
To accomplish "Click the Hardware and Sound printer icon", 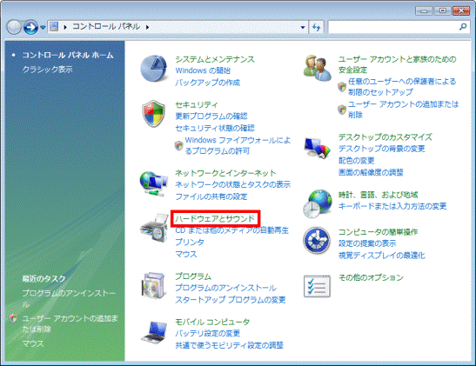I will tap(154, 228).
